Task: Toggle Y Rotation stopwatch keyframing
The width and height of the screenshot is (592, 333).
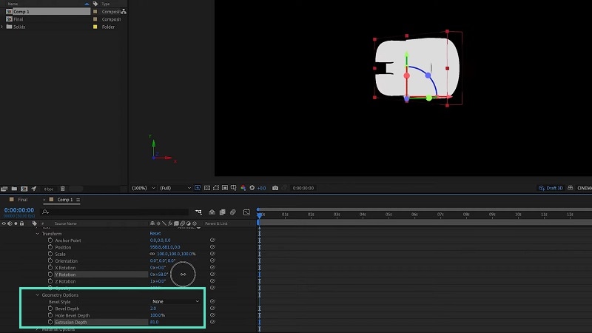Action: point(50,275)
